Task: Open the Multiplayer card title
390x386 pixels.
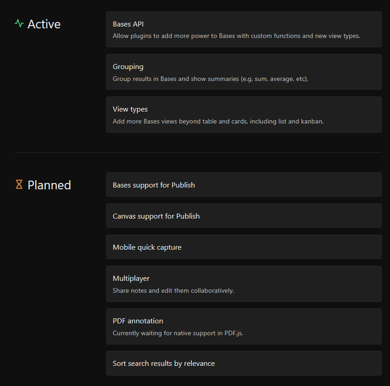Action: [x=131, y=278]
